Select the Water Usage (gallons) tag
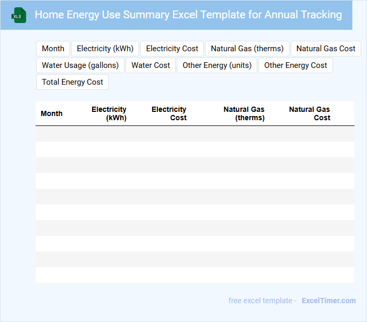Screen dimensions: 367x322 [x=80, y=65]
